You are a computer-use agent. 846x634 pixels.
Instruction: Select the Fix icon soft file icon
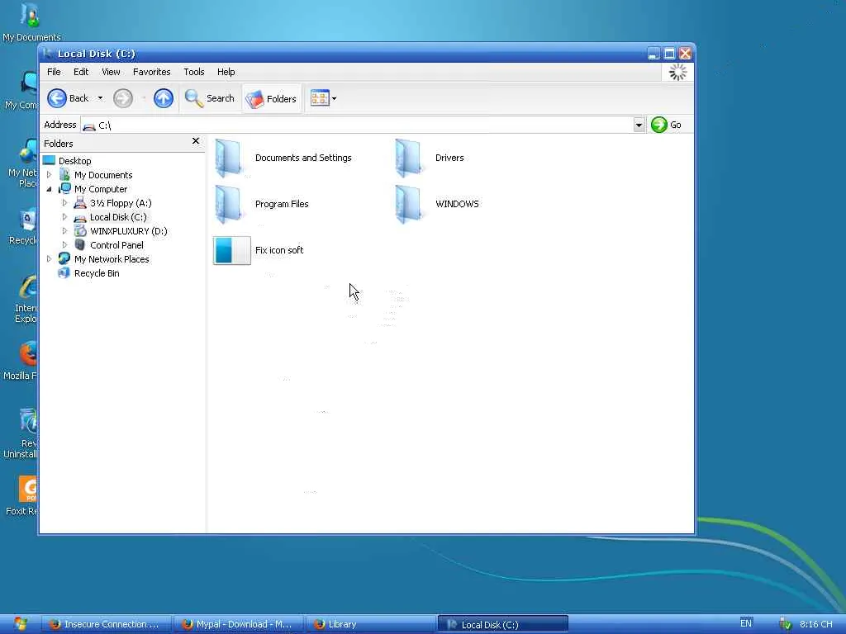(x=232, y=250)
